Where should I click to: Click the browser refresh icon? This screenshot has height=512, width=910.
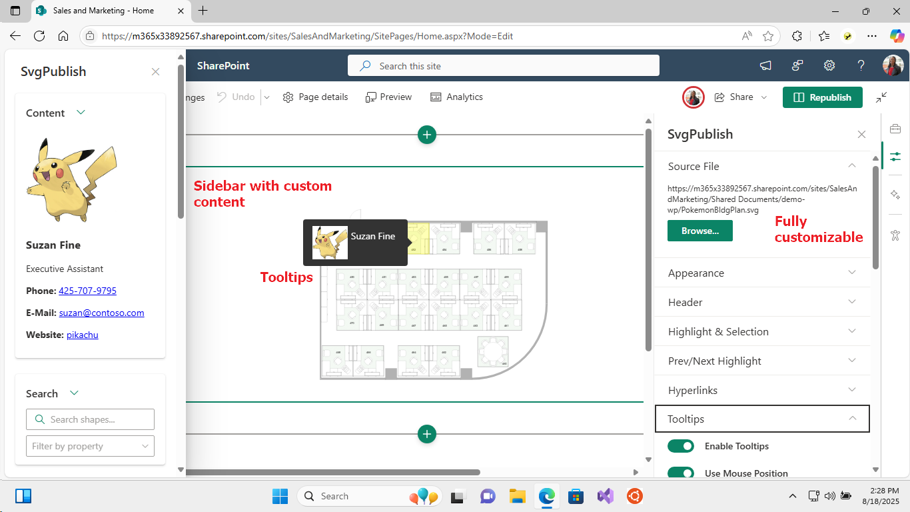(39, 36)
